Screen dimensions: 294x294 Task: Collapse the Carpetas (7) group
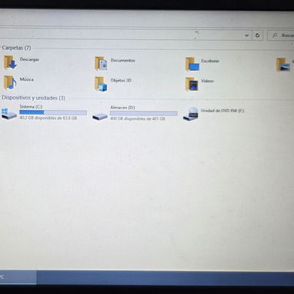pyautogui.click(x=16, y=48)
